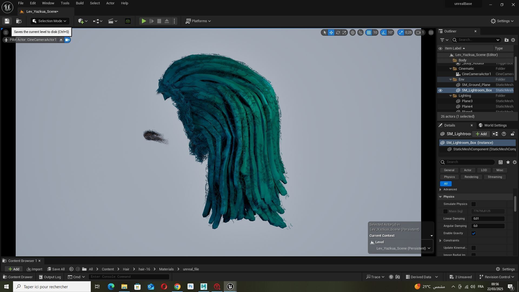
Task: Click Add component button in Details
Action: pyautogui.click(x=481, y=134)
